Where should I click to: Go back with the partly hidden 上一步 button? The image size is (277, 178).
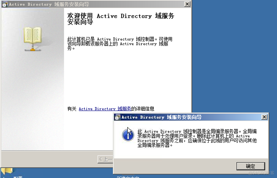(105, 159)
